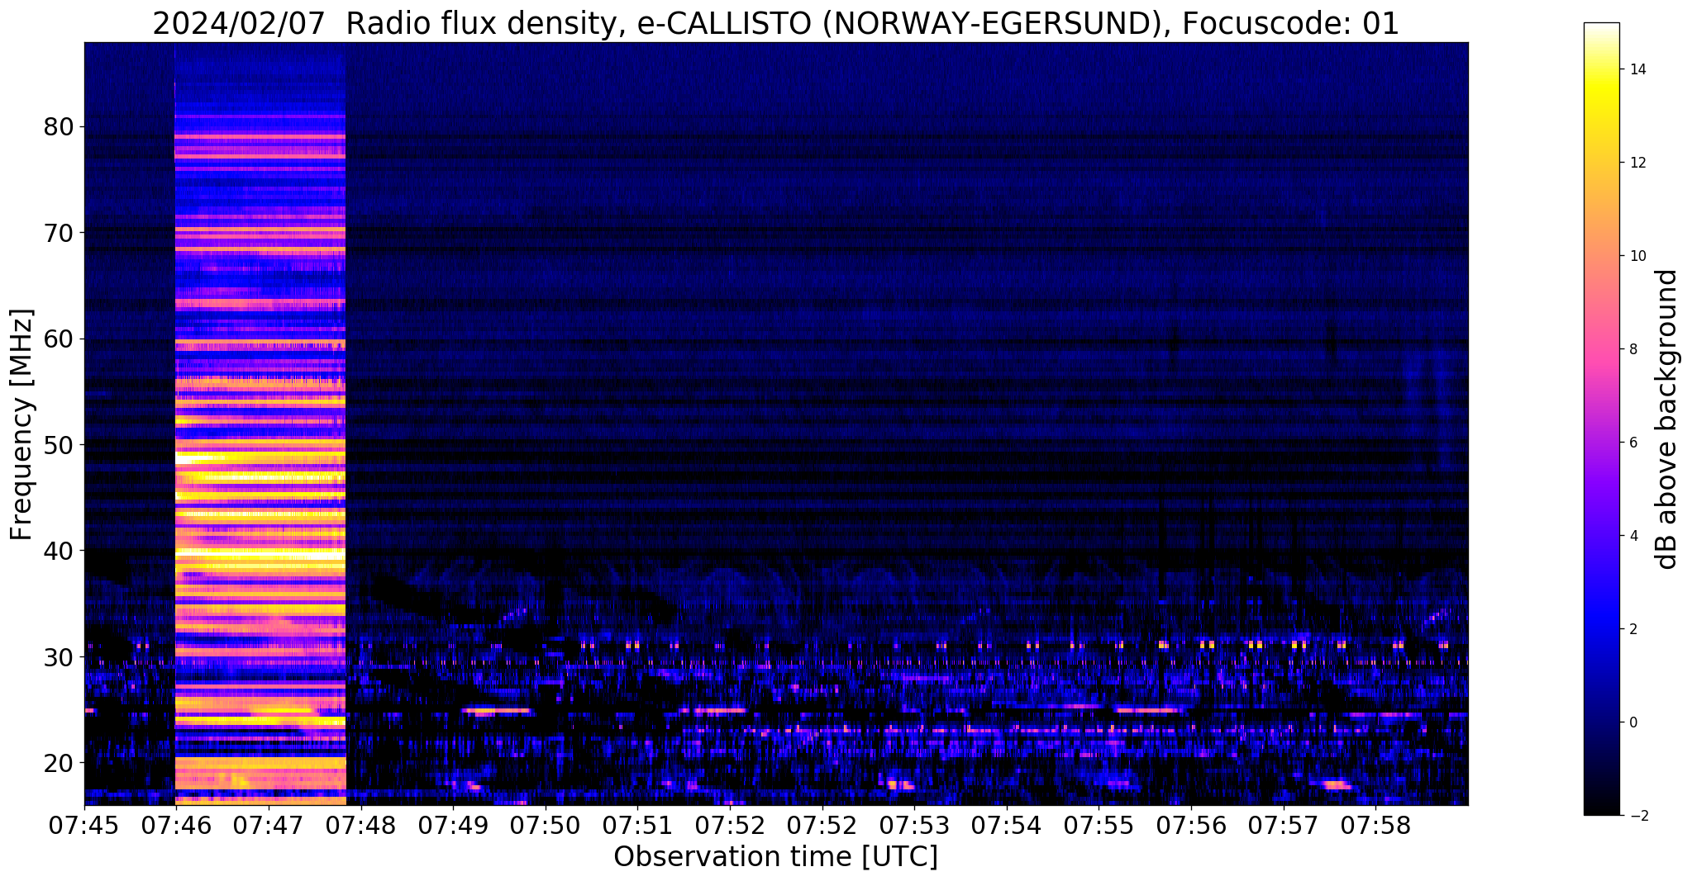Image resolution: width=1692 pixels, height=881 pixels.
Task: Select the 07:49 time tick label
Action: click(453, 824)
